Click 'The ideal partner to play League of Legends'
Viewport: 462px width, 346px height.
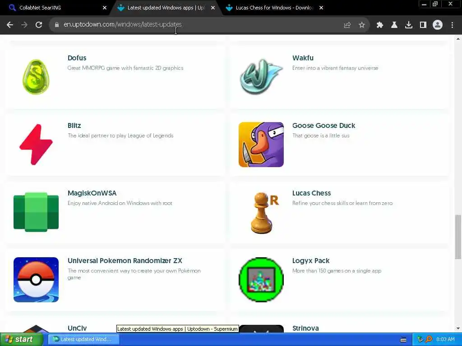tap(120, 136)
